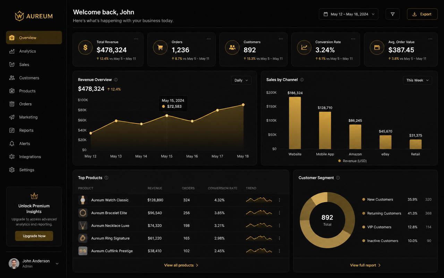
Task: Click the trend icon on Conversion Rate card
Action: pyautogui.click(x=304, y=47)
